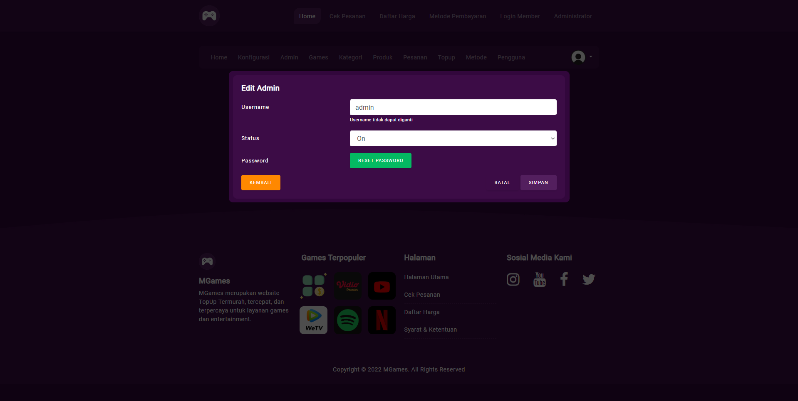This screenshot has height=401, width=798.
Task: Click the Reset Password button
Action: pos(381,160)
